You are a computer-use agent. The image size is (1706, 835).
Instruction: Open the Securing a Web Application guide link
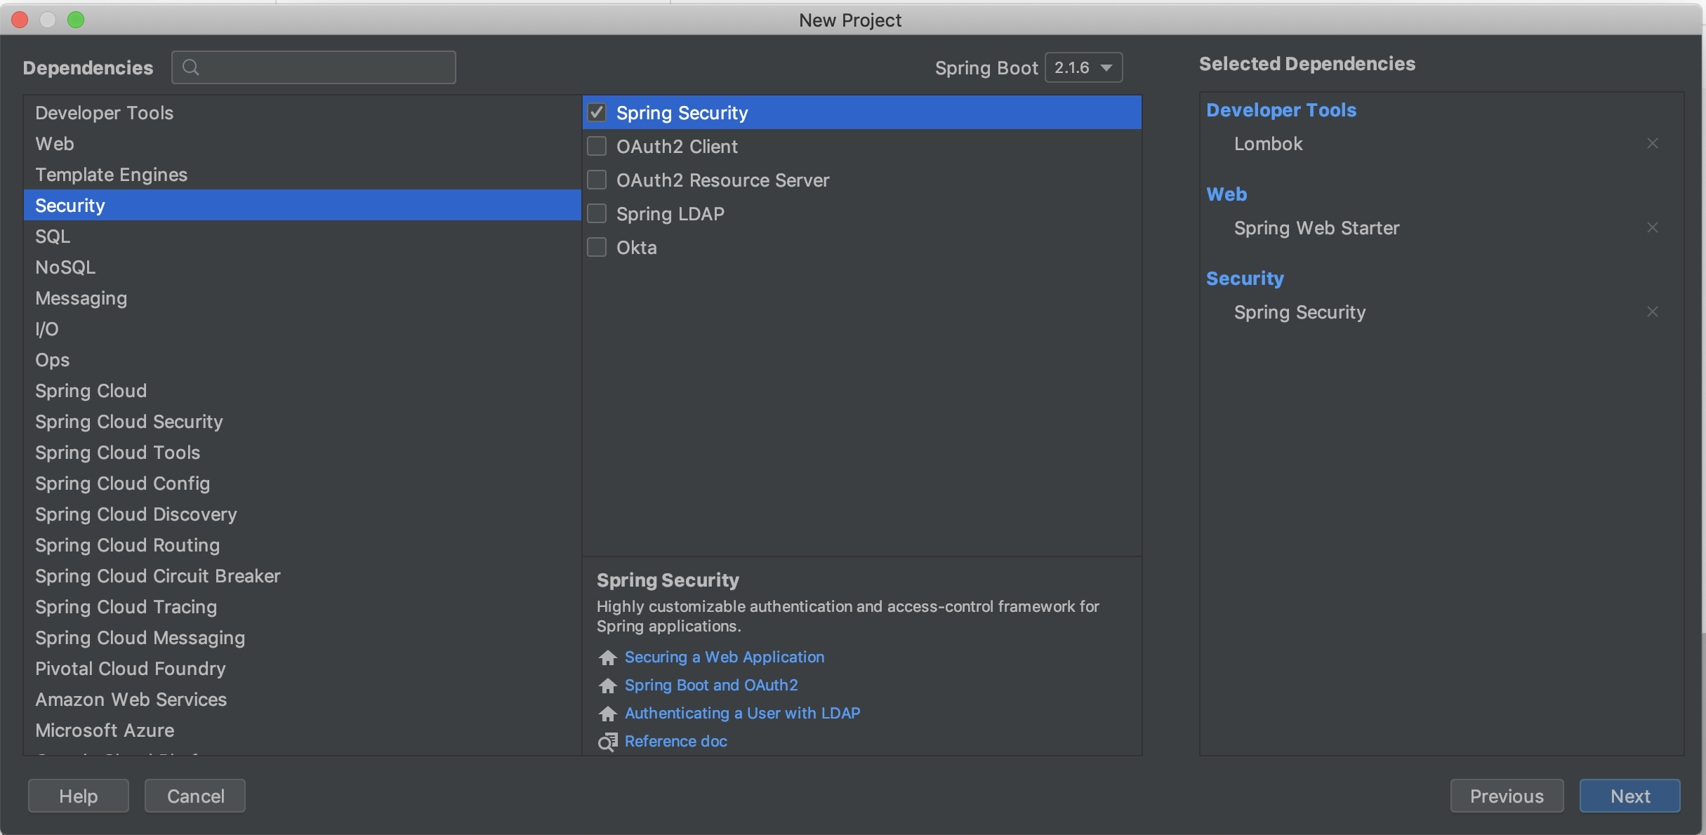(725, 657)
